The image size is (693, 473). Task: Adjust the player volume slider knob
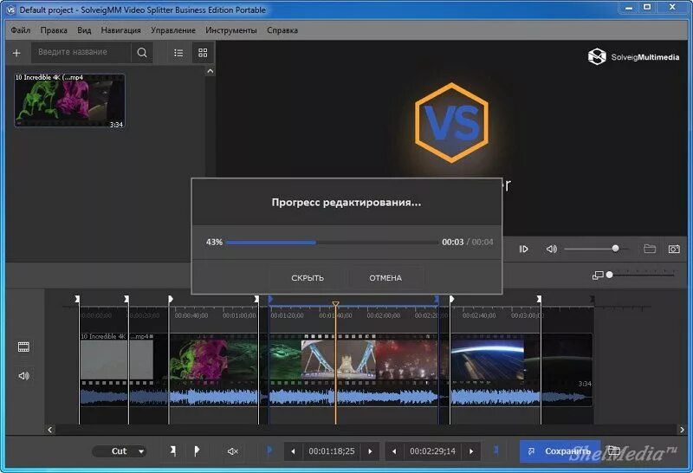pyautogui.click(x=615, y=249)
